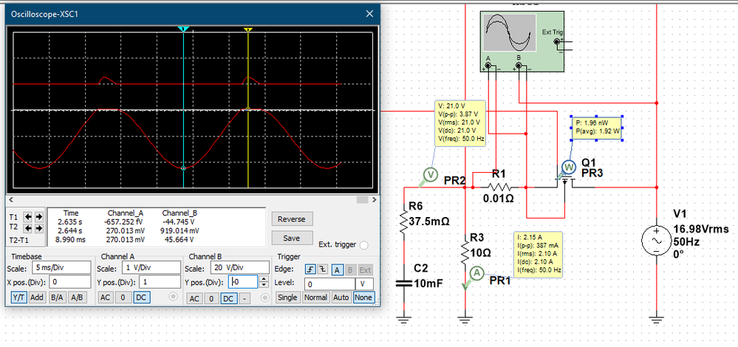Select Y/T timebase display mode
The image size is (738, 347).
point(18,298)
